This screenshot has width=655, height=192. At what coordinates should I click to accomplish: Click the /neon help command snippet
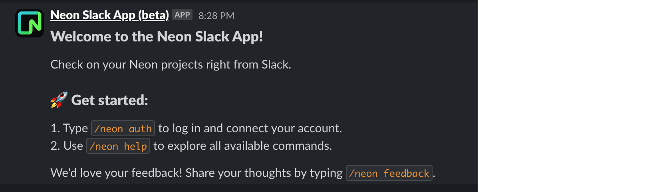point(118,146)
